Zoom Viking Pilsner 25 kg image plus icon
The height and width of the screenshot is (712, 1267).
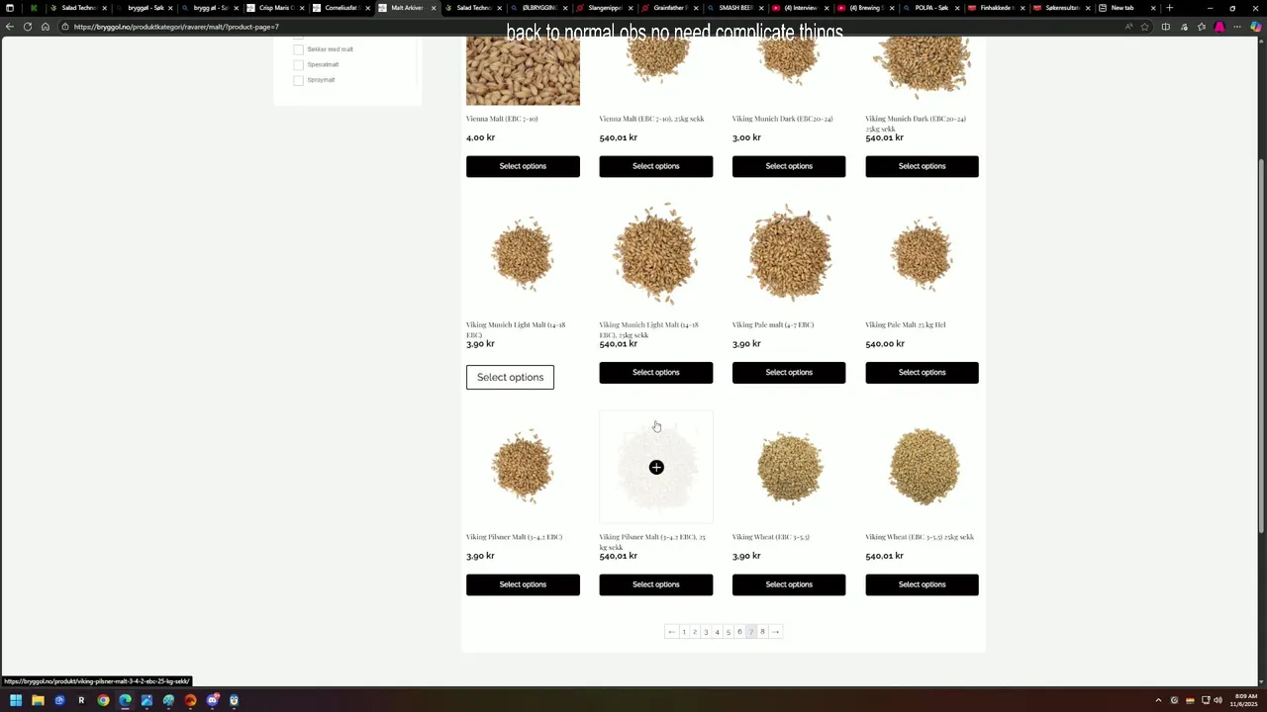point(656,467)
